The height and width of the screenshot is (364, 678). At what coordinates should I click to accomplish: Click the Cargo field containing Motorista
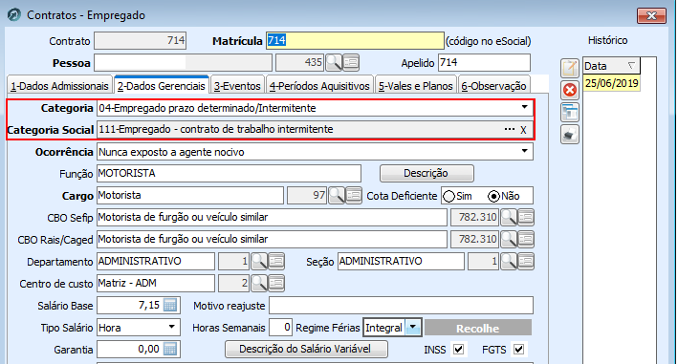tap(190, 196)
